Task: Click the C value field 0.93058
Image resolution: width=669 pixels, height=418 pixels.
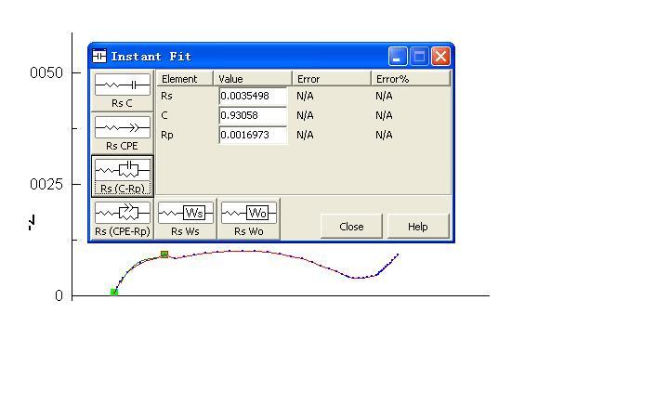Action: coord(253,115)
